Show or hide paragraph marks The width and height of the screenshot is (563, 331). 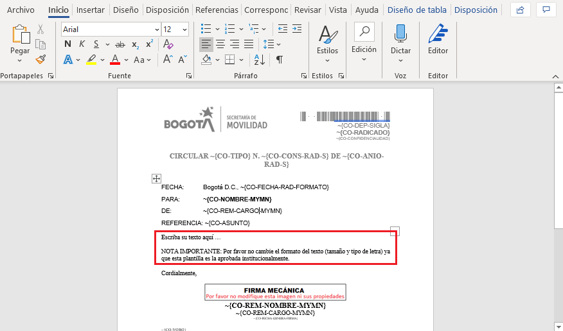coord(280,60)
